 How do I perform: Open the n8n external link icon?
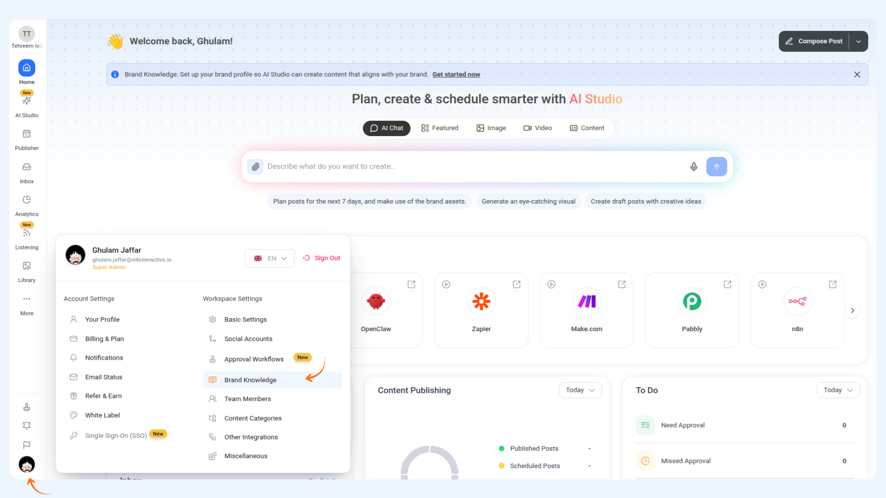pos(833,285)
